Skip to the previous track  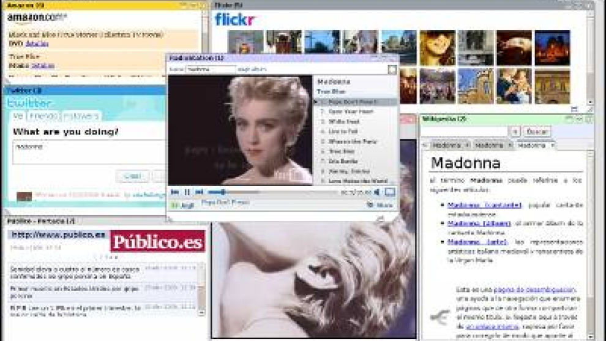175,192
